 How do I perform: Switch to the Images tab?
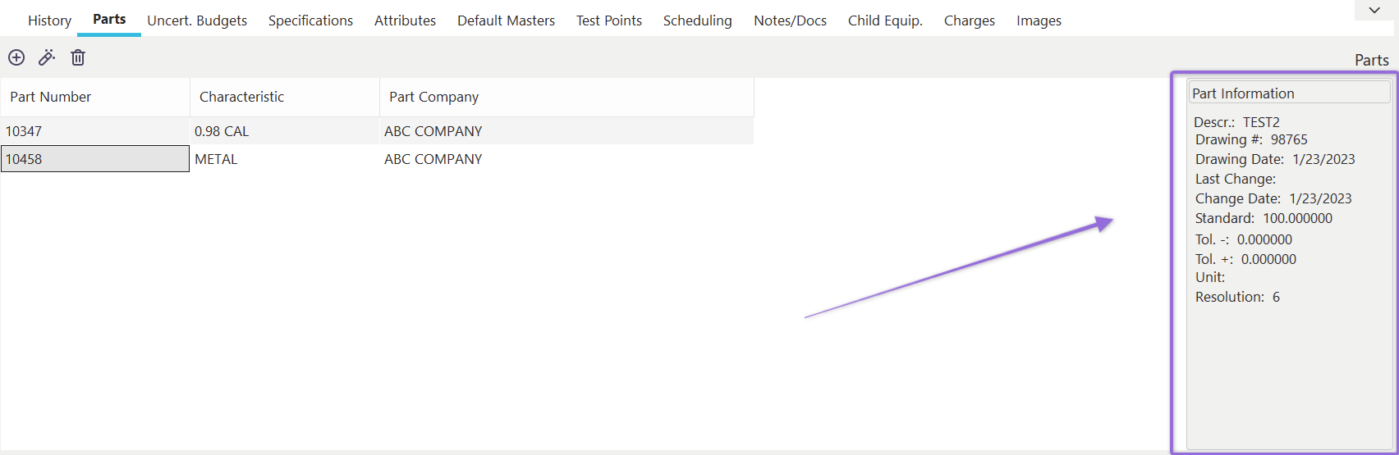(x=1039, y=20)
